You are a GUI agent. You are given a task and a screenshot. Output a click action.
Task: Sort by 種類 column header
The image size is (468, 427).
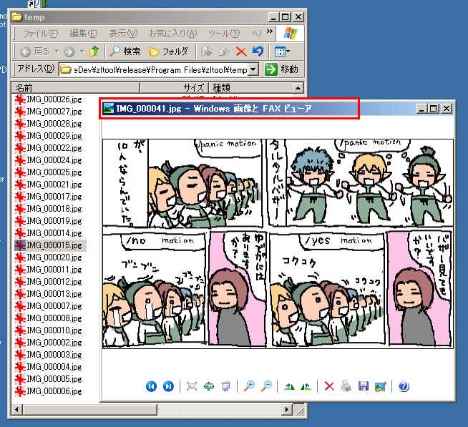(x=250, y=88)
